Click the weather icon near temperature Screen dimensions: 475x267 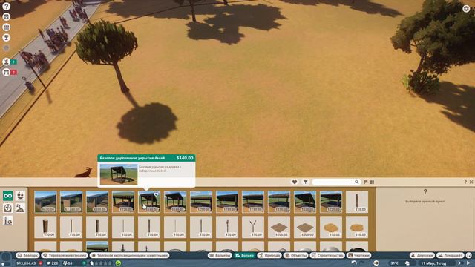[x=407, y=263]
